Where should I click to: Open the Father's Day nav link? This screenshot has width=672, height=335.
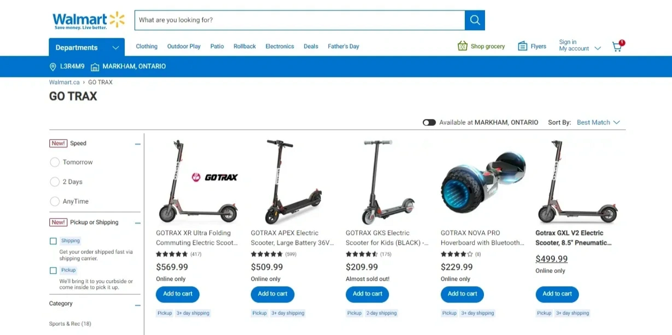(344, 47)
